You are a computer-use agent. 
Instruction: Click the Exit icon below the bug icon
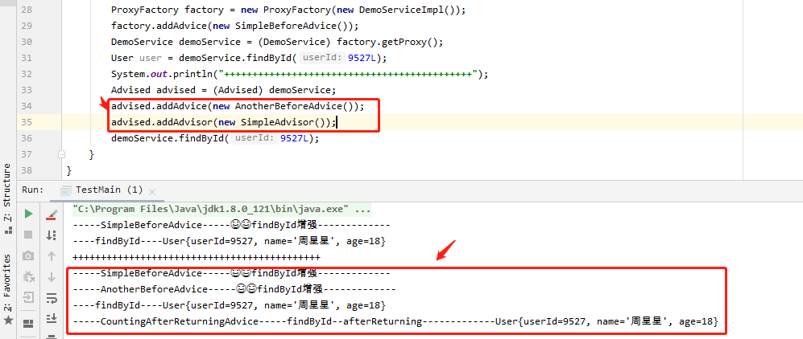pyautogui.click(x=29, y=297)
